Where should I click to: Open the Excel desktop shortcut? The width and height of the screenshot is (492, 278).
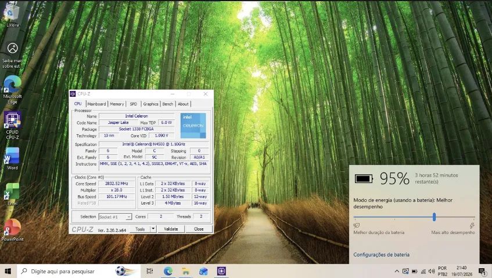click(12, 194)
